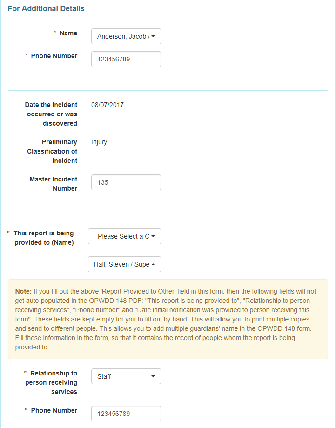Expand the 'Please Select a C' dropdown
Image resolution: width=336 pixels, height=428 pixels.
(x=124, y=236)
